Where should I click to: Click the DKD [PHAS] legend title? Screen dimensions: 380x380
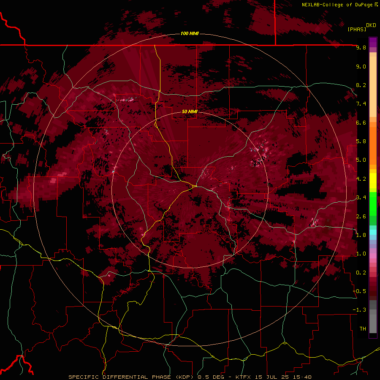point(361,27)
